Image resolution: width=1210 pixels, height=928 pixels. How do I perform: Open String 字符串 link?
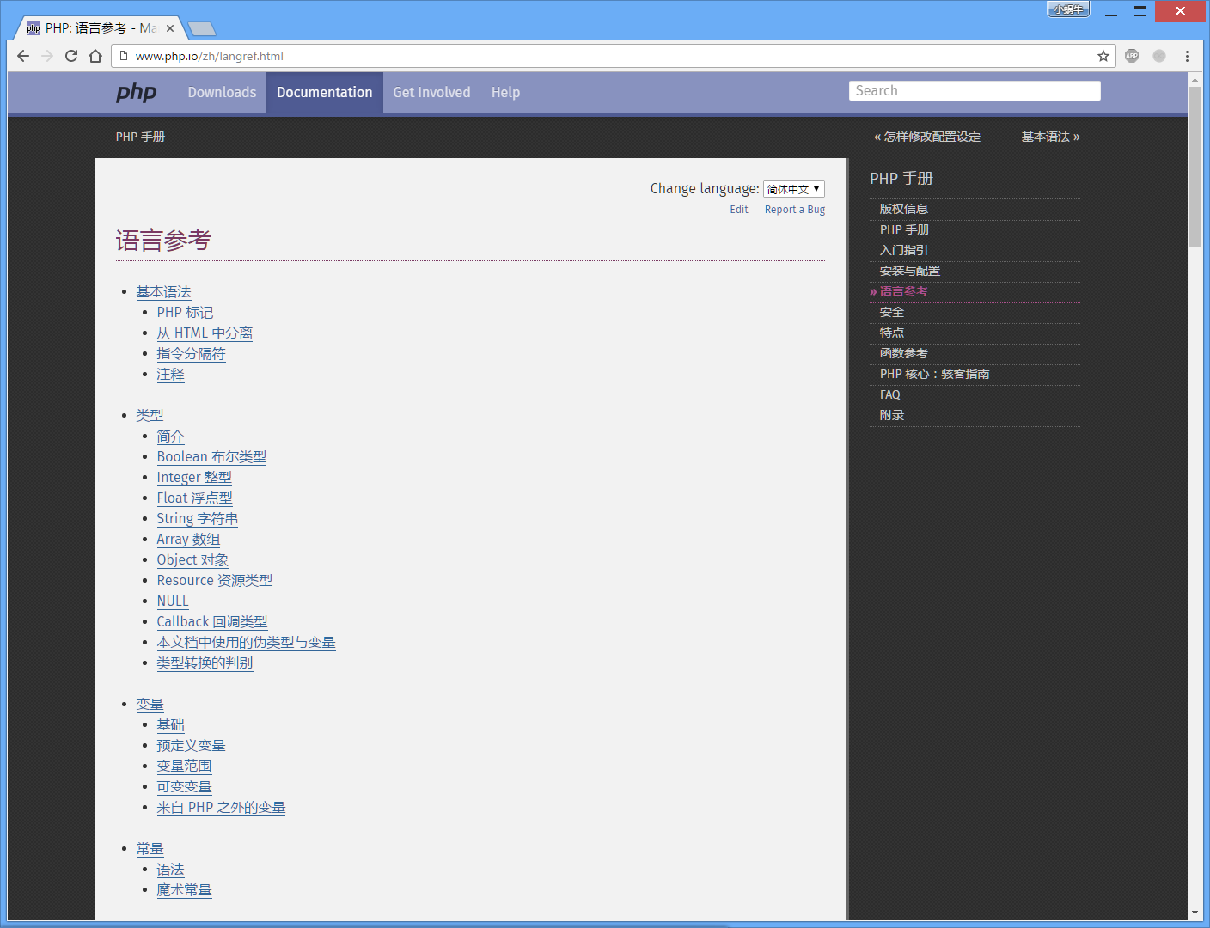(x=198, y=519)
